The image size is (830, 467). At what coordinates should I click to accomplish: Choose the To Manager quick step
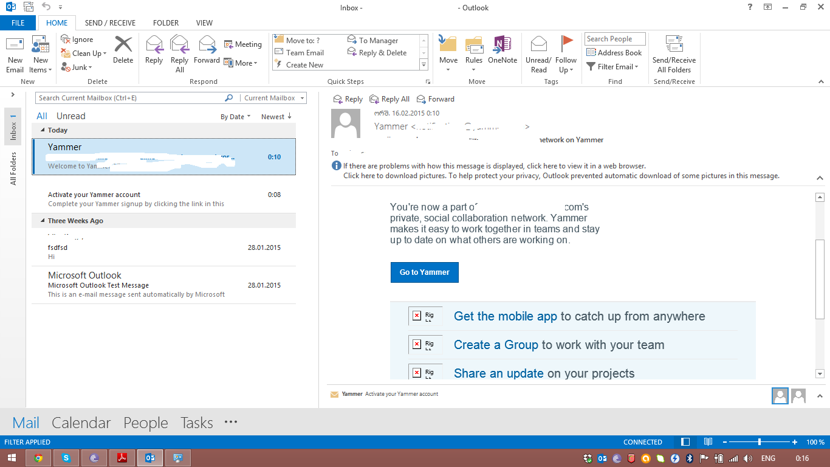click(x=373, y=41)
